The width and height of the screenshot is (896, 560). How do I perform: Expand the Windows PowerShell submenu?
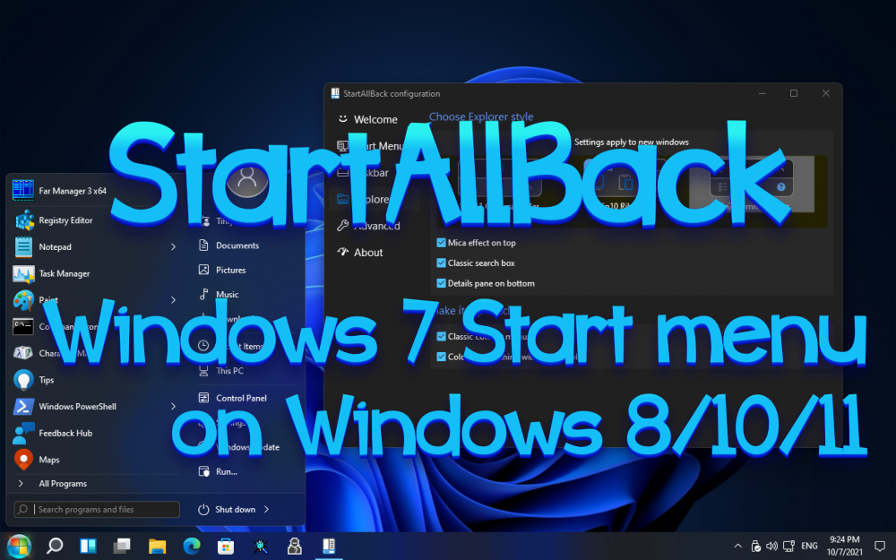point(173,406)
